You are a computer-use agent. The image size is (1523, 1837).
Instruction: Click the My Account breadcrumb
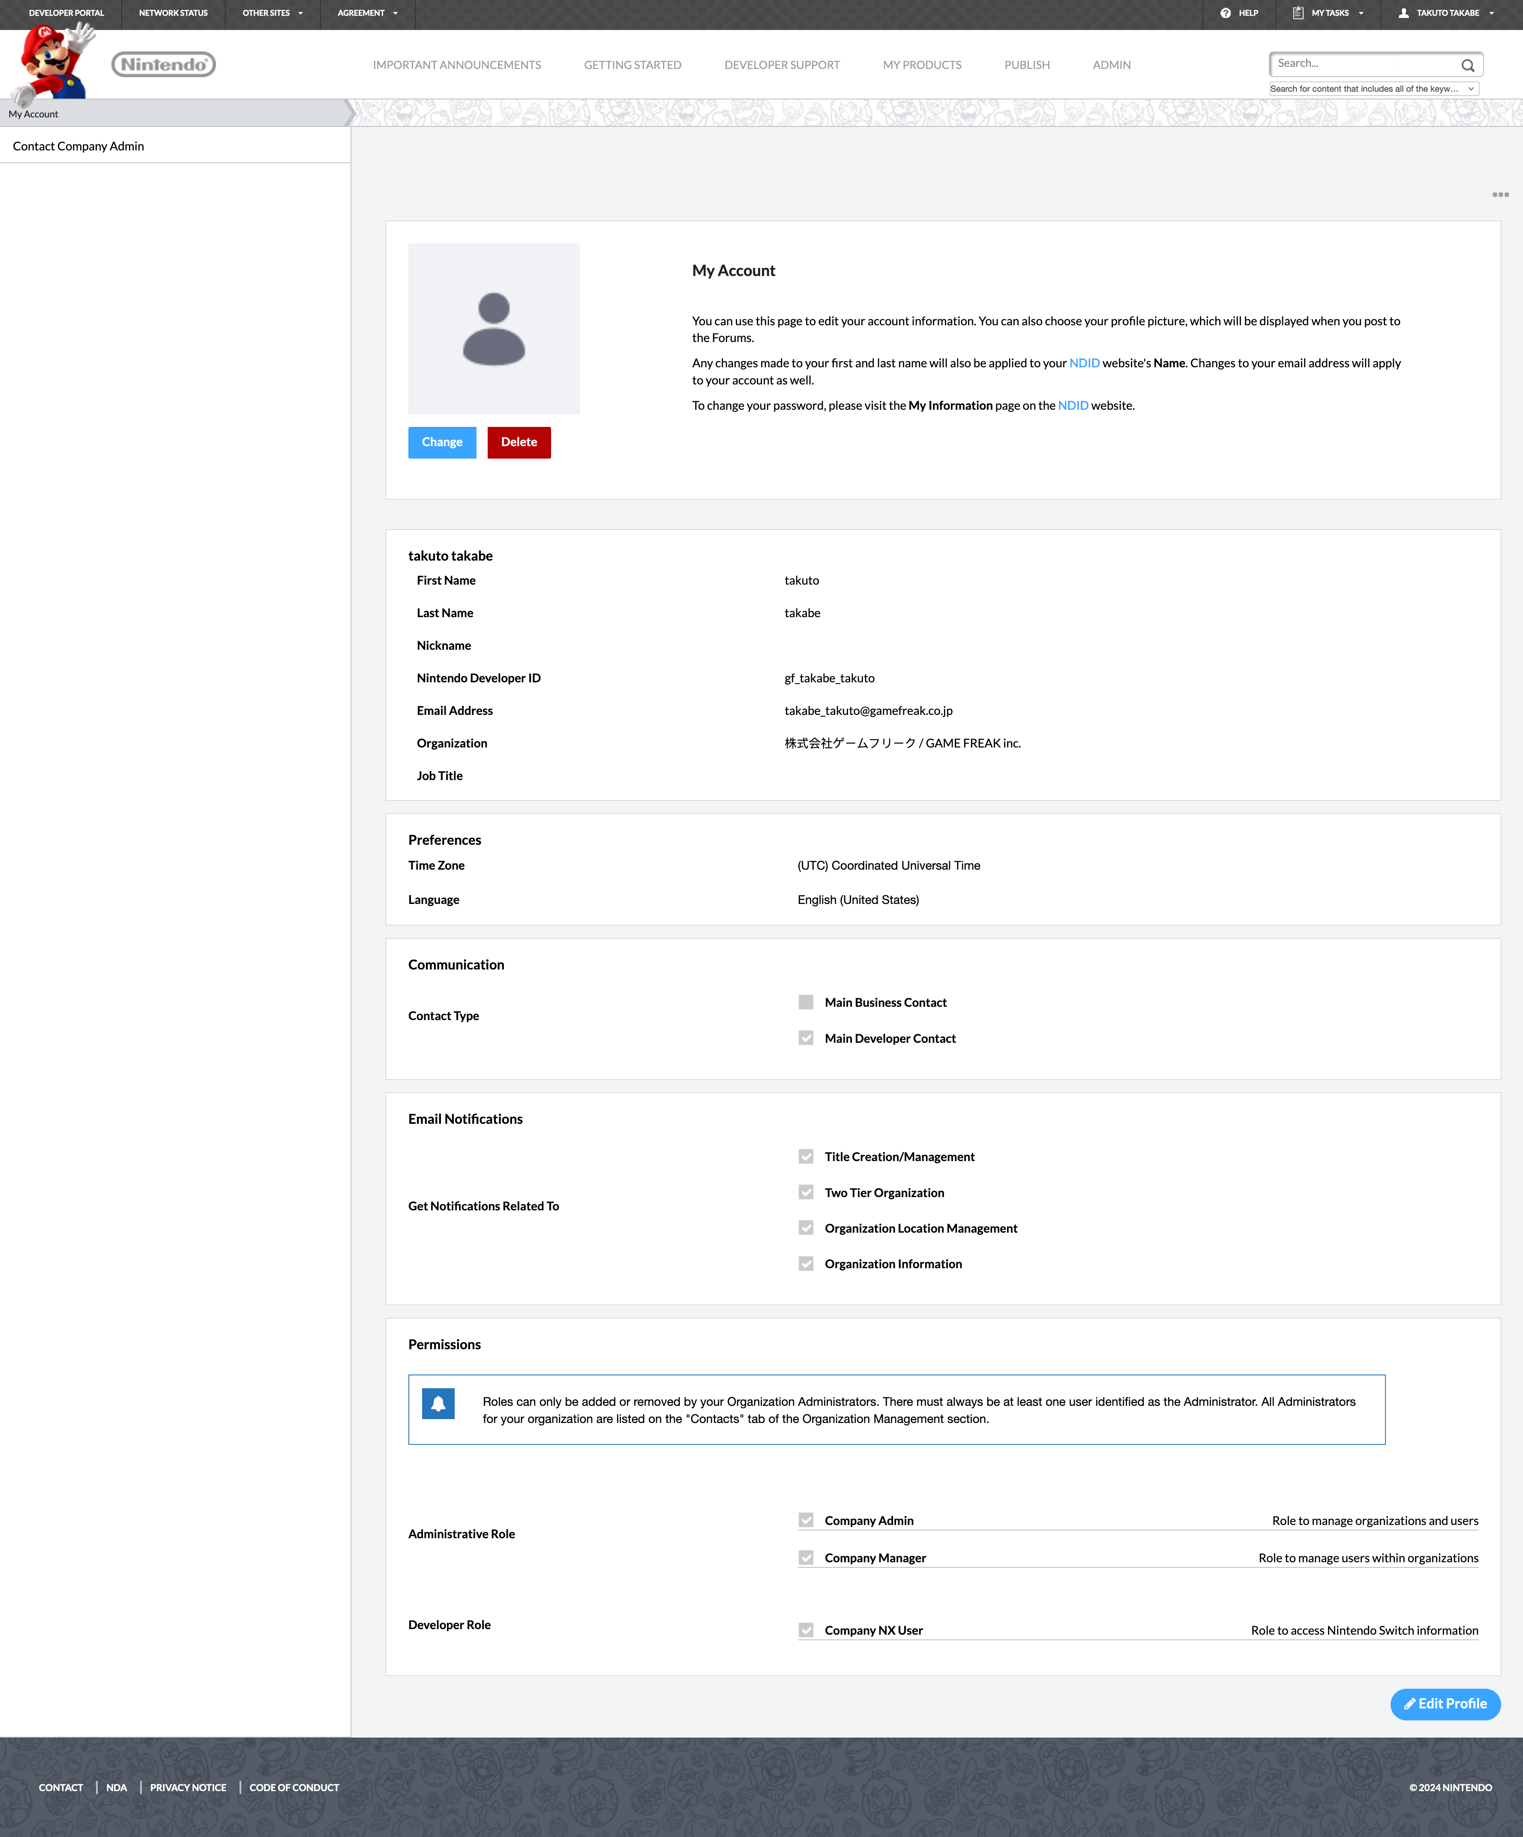pyautogui.click(x=33, y=114)
